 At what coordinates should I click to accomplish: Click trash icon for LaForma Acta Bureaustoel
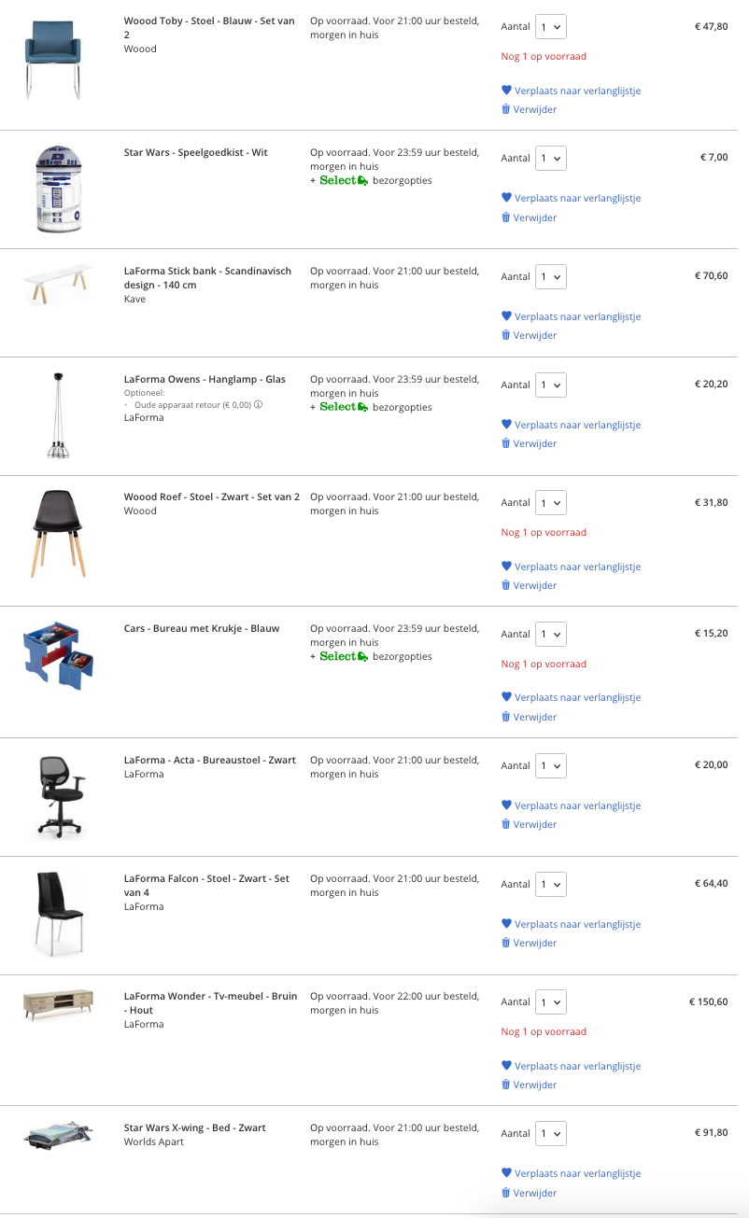click(x=506, y=824)
